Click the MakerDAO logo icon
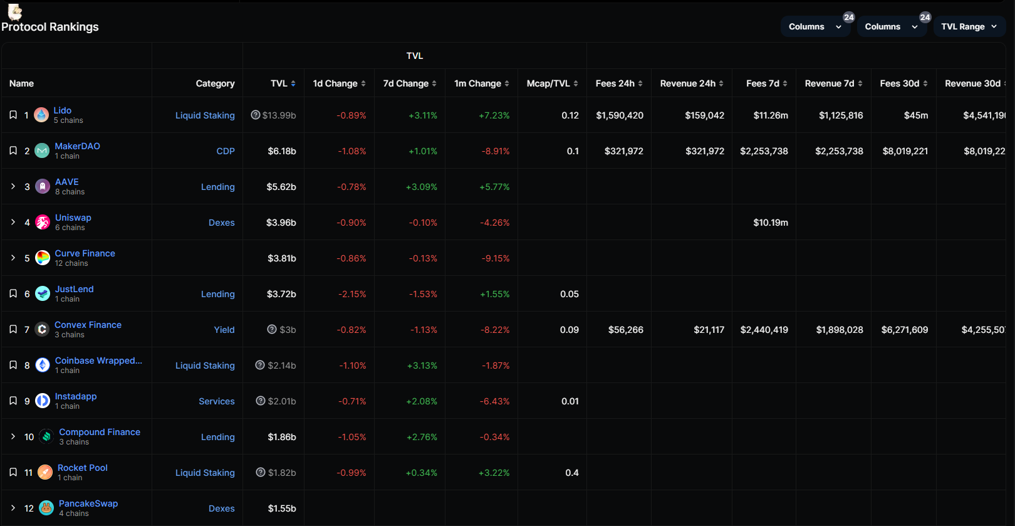The height and width of the screenshot is (526, 1015). coord(42,150)
